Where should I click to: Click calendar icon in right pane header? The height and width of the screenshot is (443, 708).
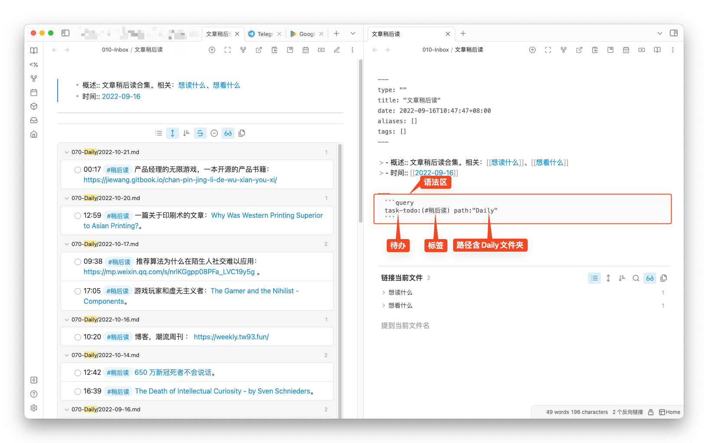[626, 50]
